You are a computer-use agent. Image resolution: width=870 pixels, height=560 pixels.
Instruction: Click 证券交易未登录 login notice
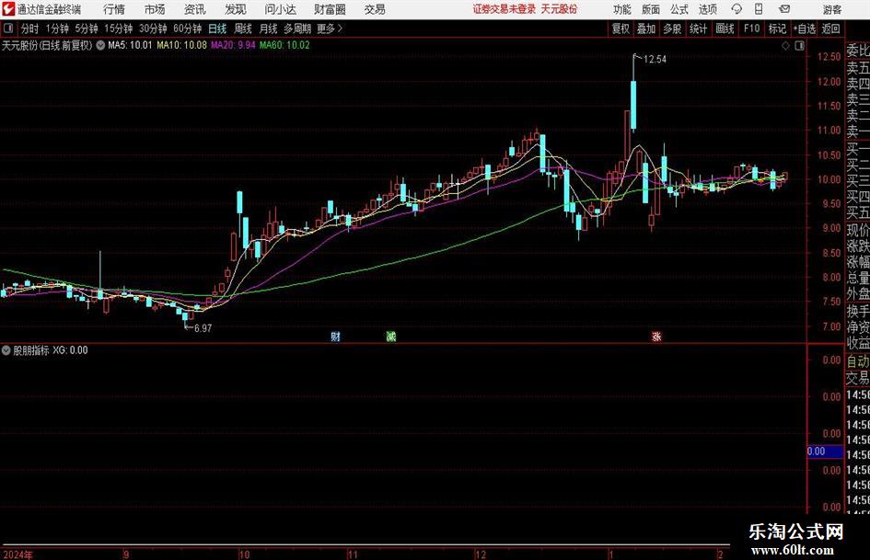(505, 9)
